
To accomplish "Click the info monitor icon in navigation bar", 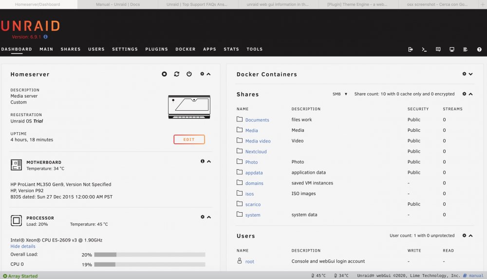I will (452, 49).
